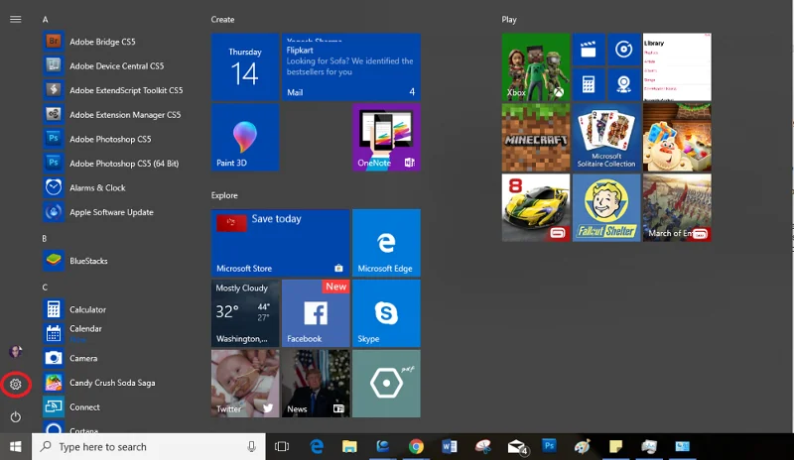Open File Explorer from taskbar
794x460 pixels.
[x=349, y=446]
